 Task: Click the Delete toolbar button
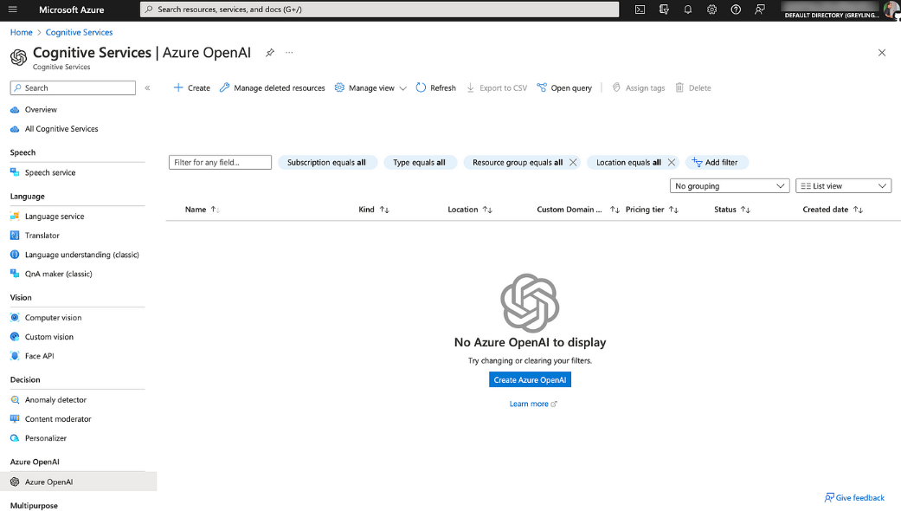(693, 88)
